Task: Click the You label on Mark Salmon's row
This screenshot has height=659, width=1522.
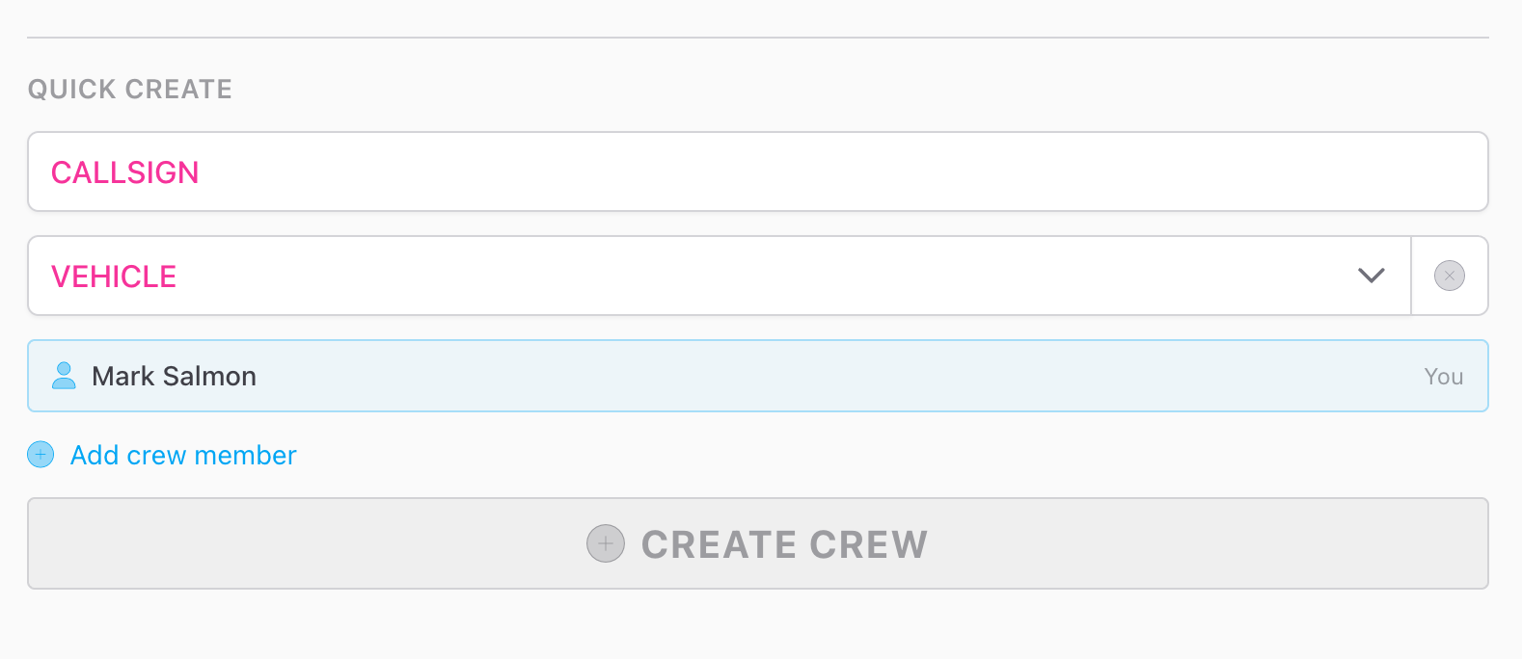Action: click(1443, 376)
